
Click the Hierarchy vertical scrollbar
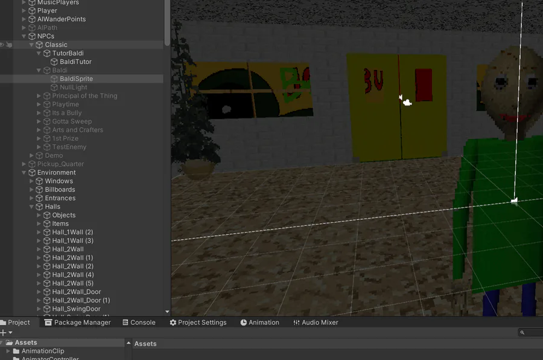tap(167, 23)
